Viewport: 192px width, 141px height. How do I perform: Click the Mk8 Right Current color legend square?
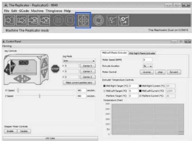pyautogui.click(x=140, y=86)
